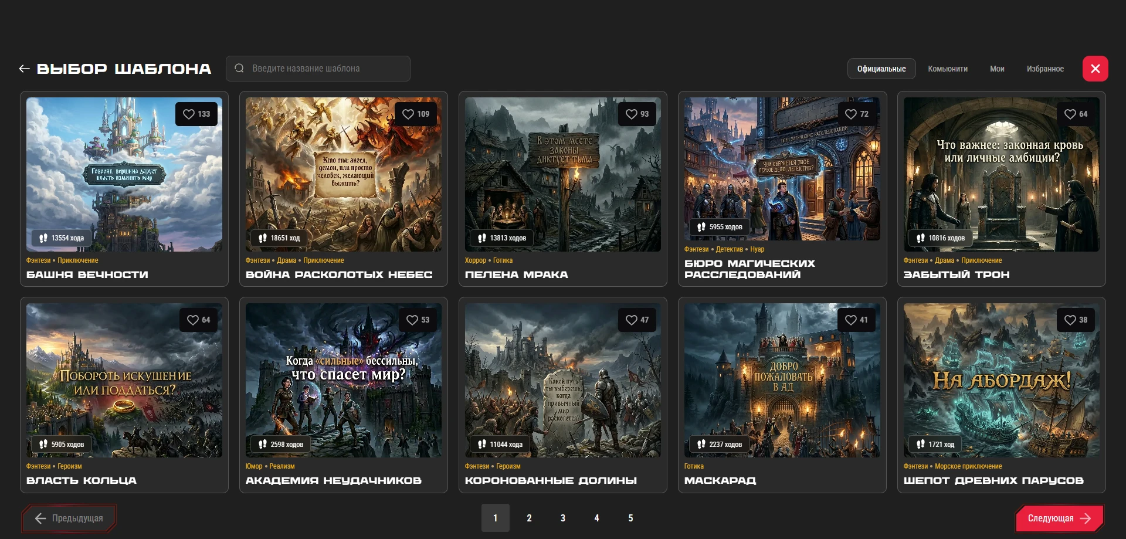Image resolution: width=1126 pixels, height=539 pixels.
Task: Click the search magnifier icon
Action: 239,69
